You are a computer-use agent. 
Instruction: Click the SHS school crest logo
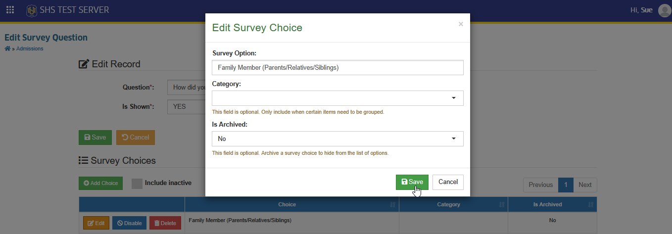pos(32,10)
